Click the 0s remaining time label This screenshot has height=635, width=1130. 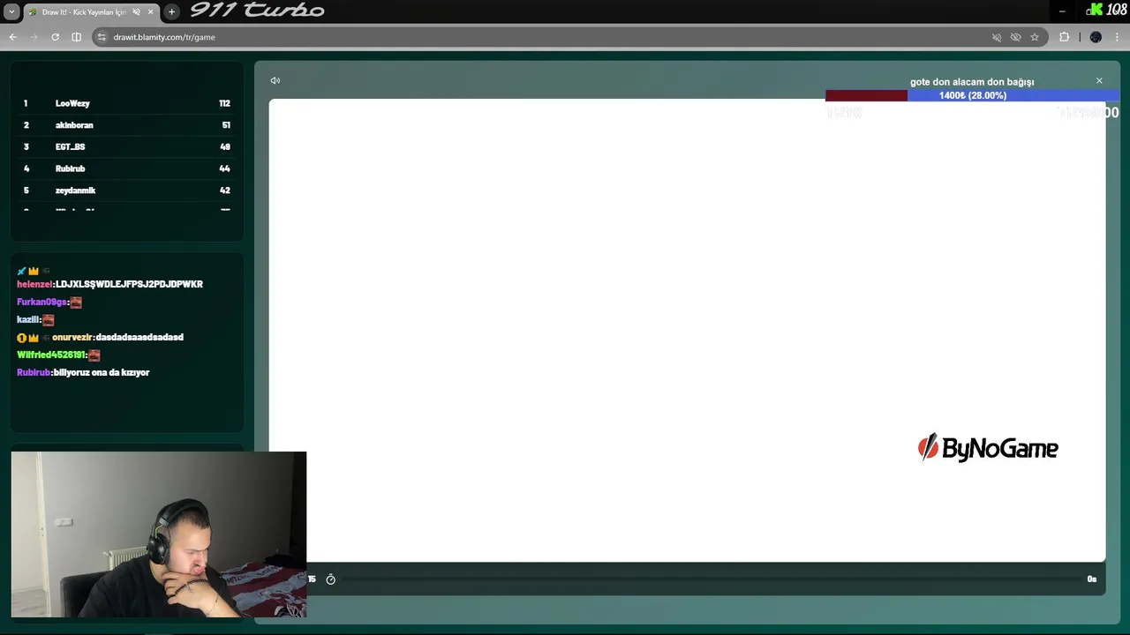tap(1092, 579)
